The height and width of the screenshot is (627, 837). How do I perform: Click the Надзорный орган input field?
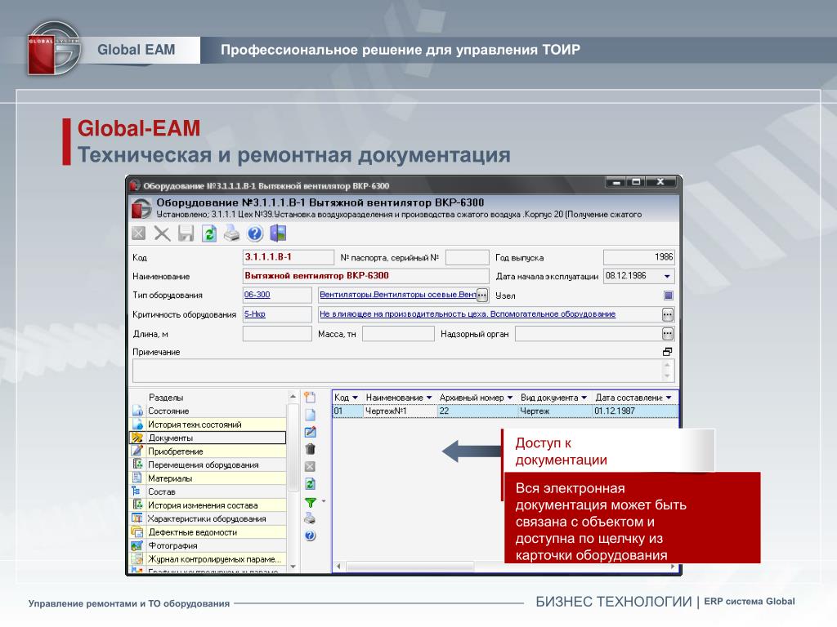tap(589, 334)
